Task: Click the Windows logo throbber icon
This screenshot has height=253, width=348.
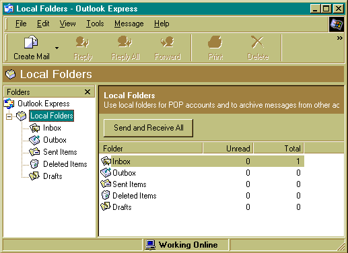Action: [x=337, y=24]
